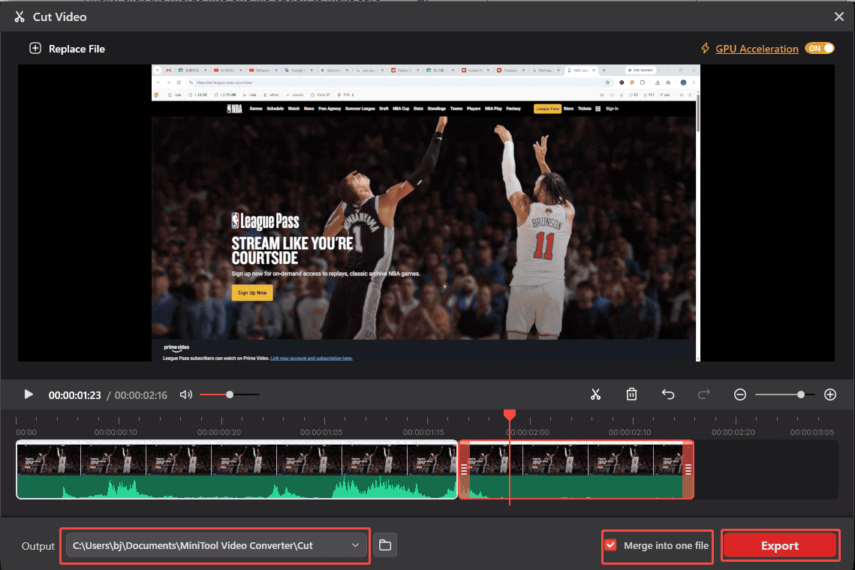Open the Output path dropdown
The image size is (855, 570).
pos(216,545)
